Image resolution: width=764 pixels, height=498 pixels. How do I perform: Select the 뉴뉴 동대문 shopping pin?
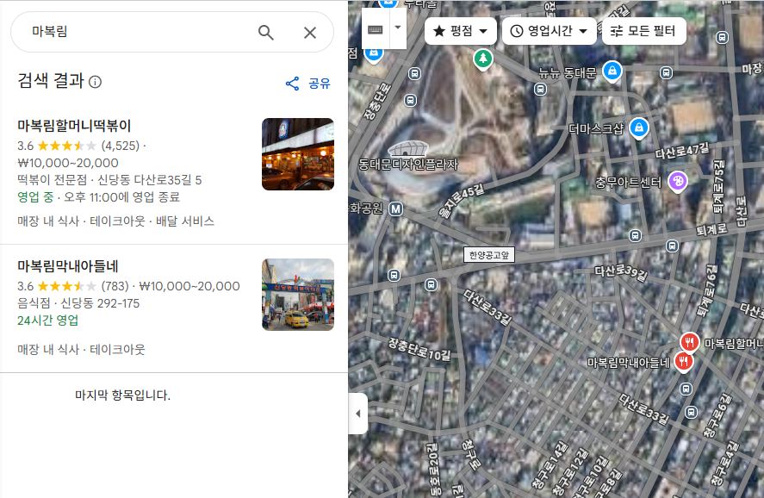click(x=612, y=72)
